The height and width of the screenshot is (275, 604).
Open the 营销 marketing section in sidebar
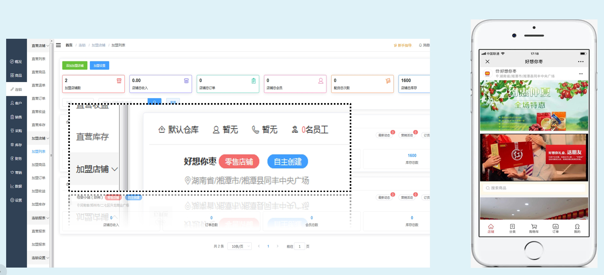click(x=16, y=173)
